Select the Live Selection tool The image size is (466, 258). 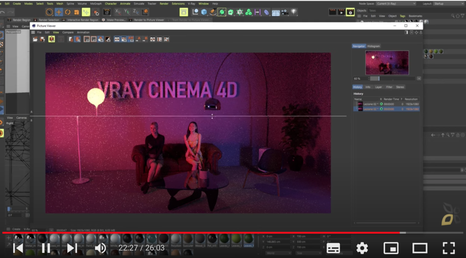[49, 12]
